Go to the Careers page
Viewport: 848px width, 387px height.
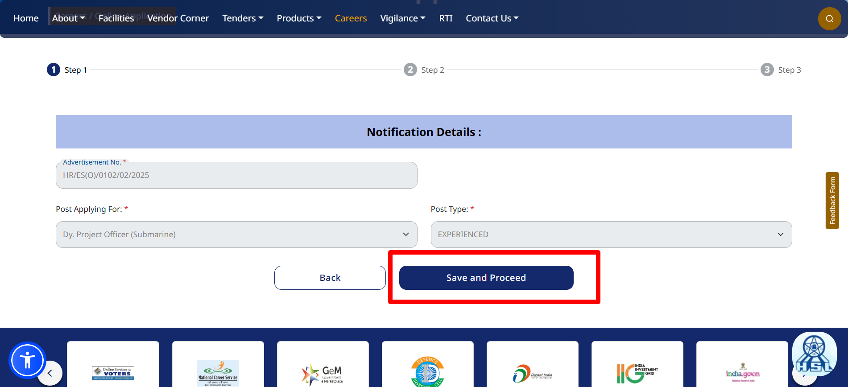pos(351,18)
